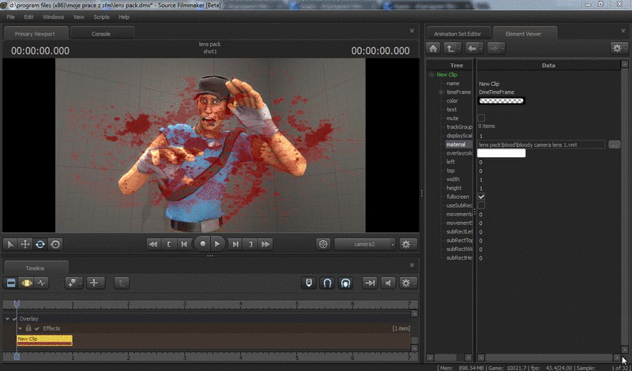The image size is (632, 371).
Task: Open the Scripts menu
Action: pyautogui.click(x=101, y=17)
